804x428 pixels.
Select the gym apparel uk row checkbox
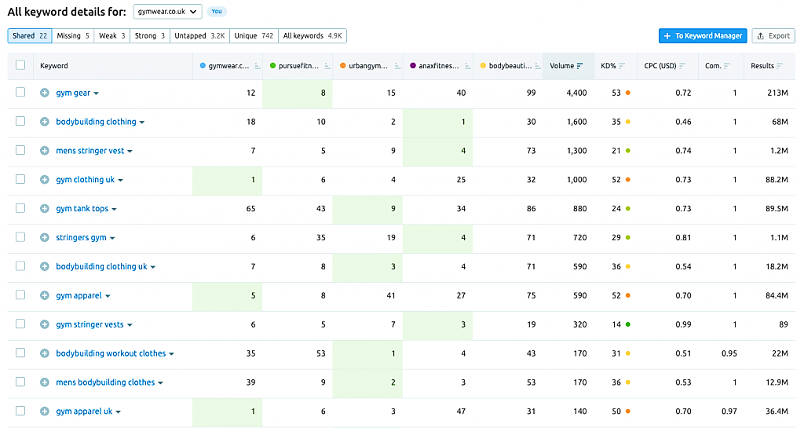pyautogui.click(x=20, y=411)
